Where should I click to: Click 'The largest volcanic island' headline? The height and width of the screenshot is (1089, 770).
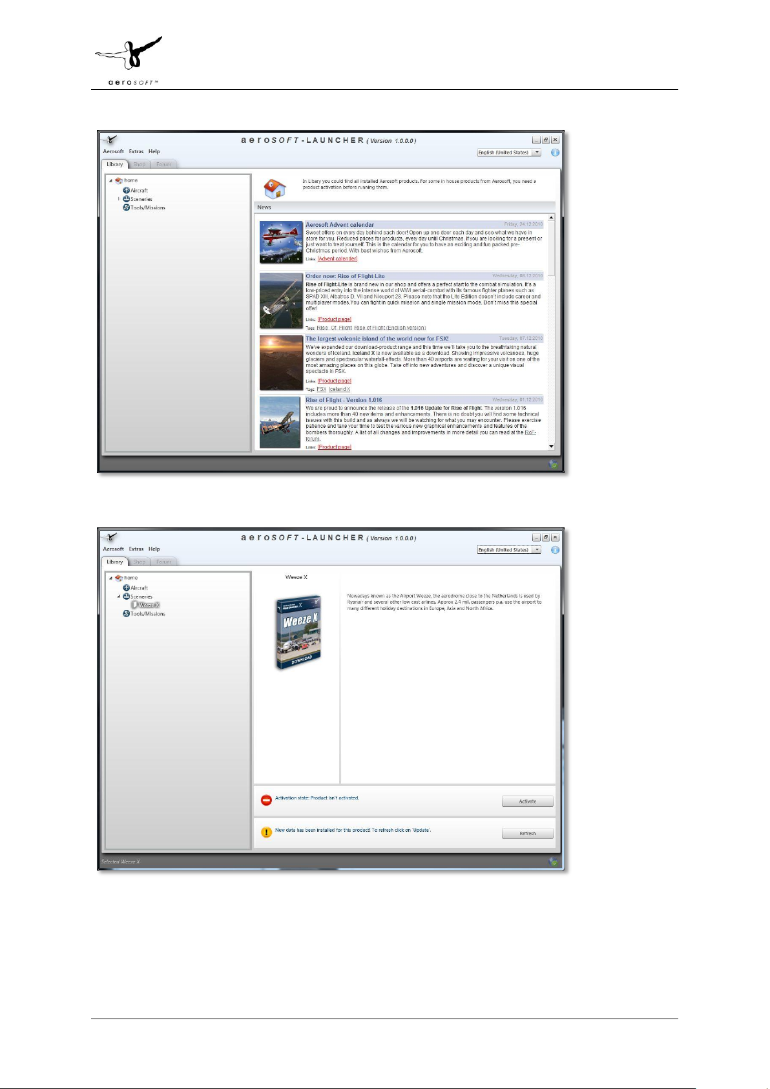coord(377,339)
